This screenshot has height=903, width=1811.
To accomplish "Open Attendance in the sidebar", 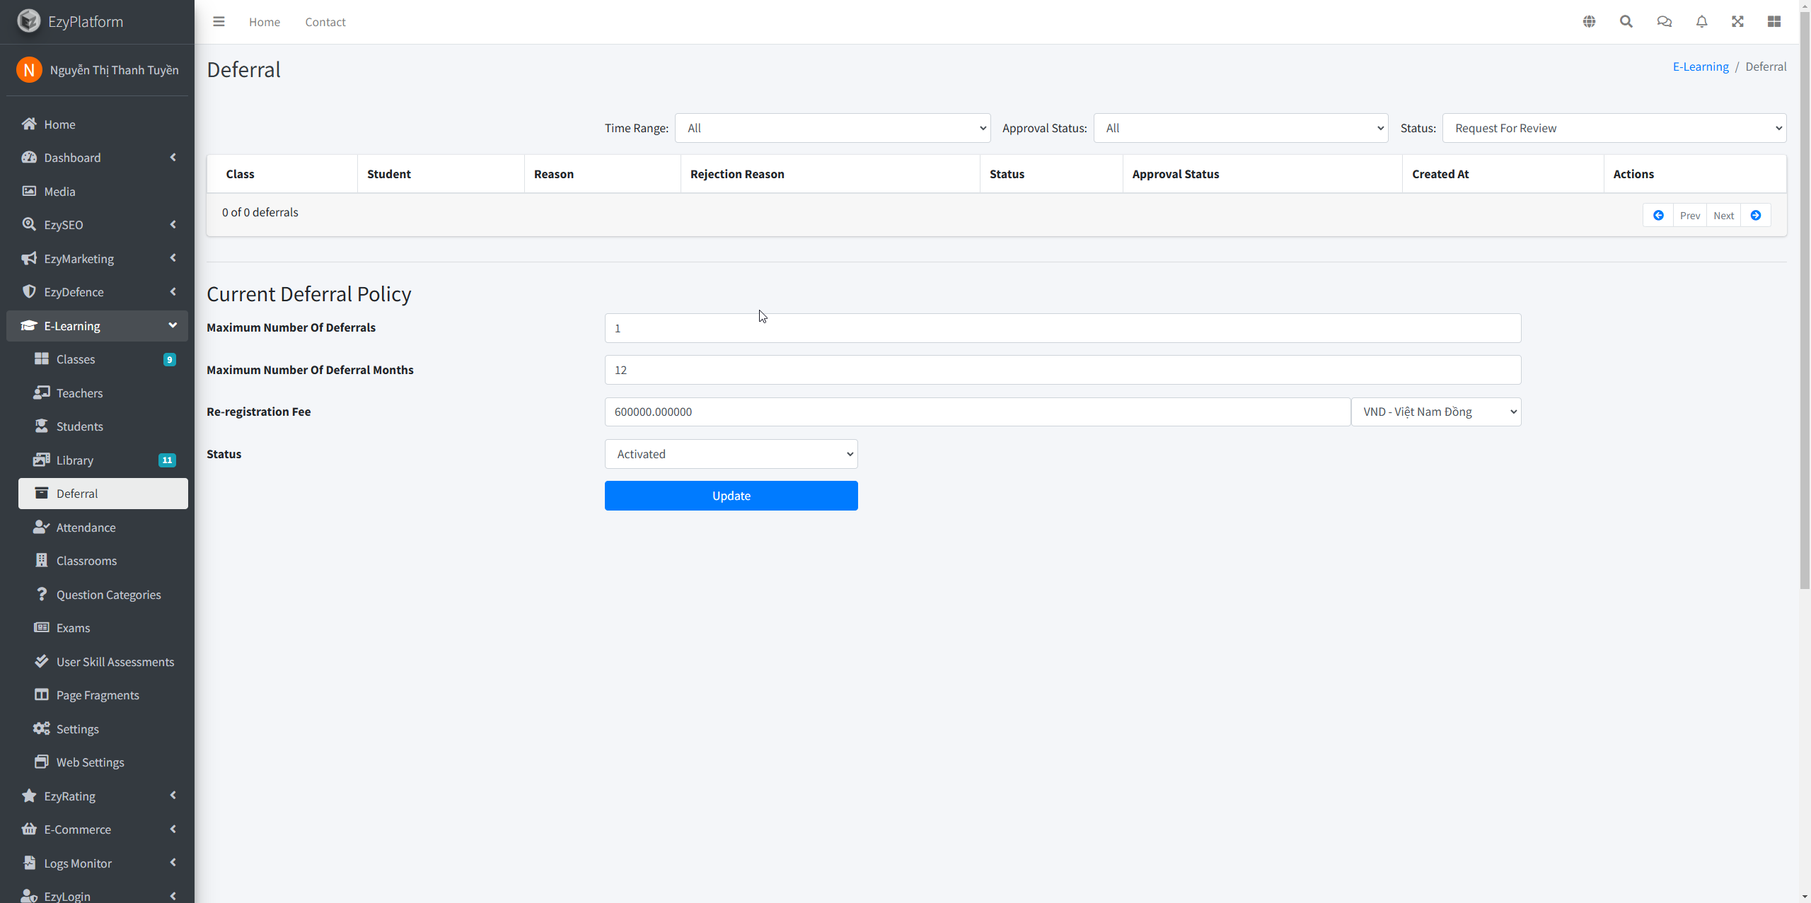I will tap(86, 528).
